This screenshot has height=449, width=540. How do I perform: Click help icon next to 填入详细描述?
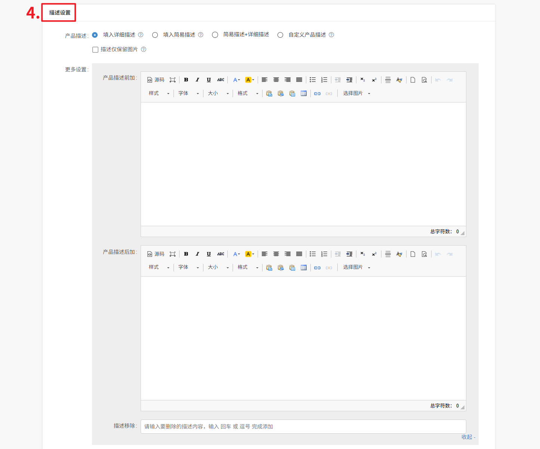[x=141, y=35]
